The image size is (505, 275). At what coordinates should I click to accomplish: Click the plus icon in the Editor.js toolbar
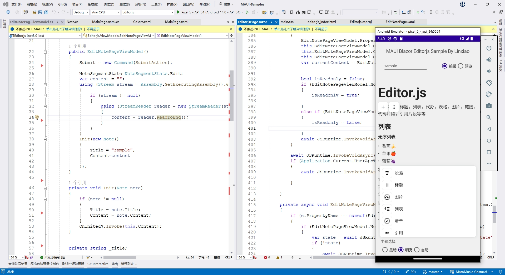[x=383, y=107]
